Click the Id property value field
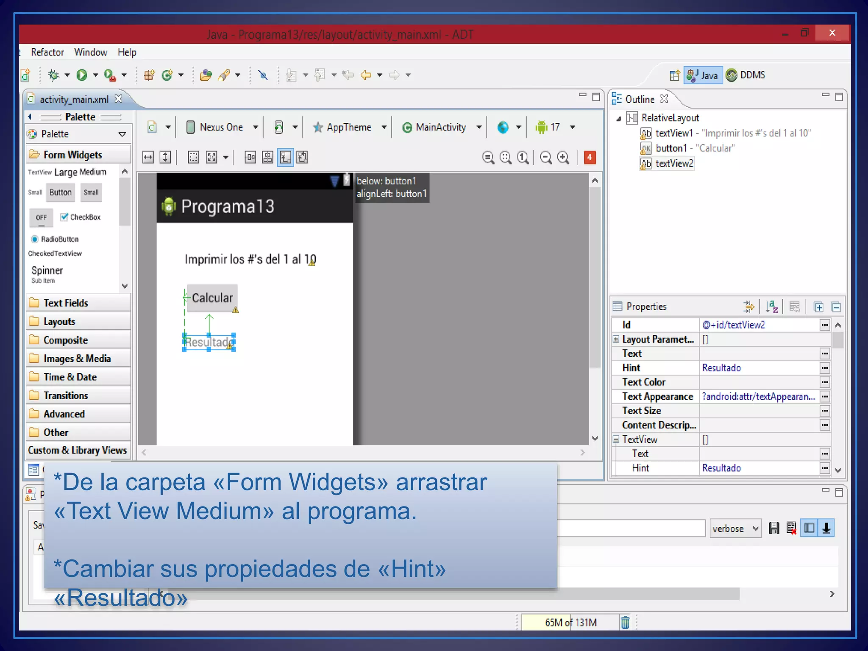 point(759,325)
